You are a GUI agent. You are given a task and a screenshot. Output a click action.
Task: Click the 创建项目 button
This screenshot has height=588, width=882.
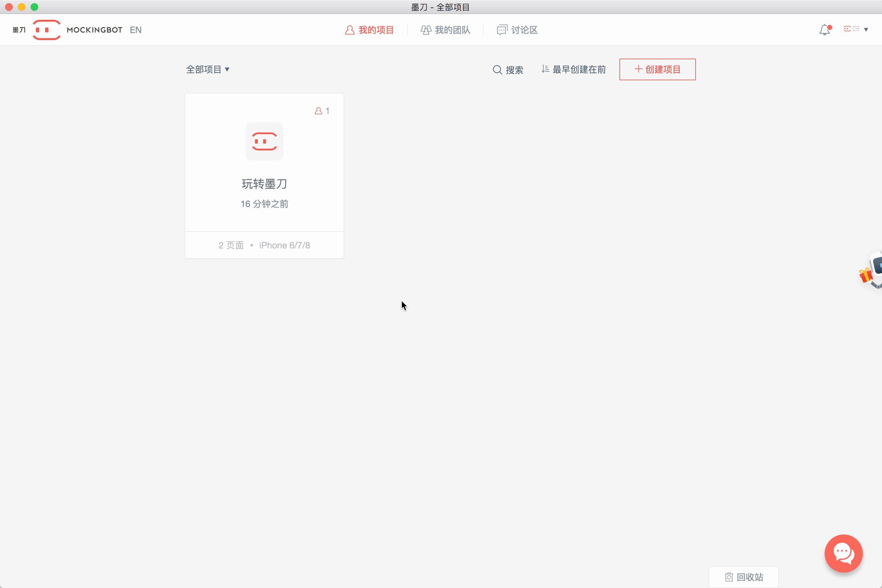(657, 69)
